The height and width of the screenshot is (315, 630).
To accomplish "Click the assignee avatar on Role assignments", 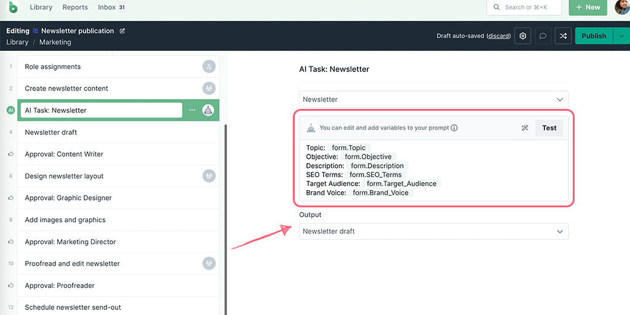I will (x=209, y=66).
